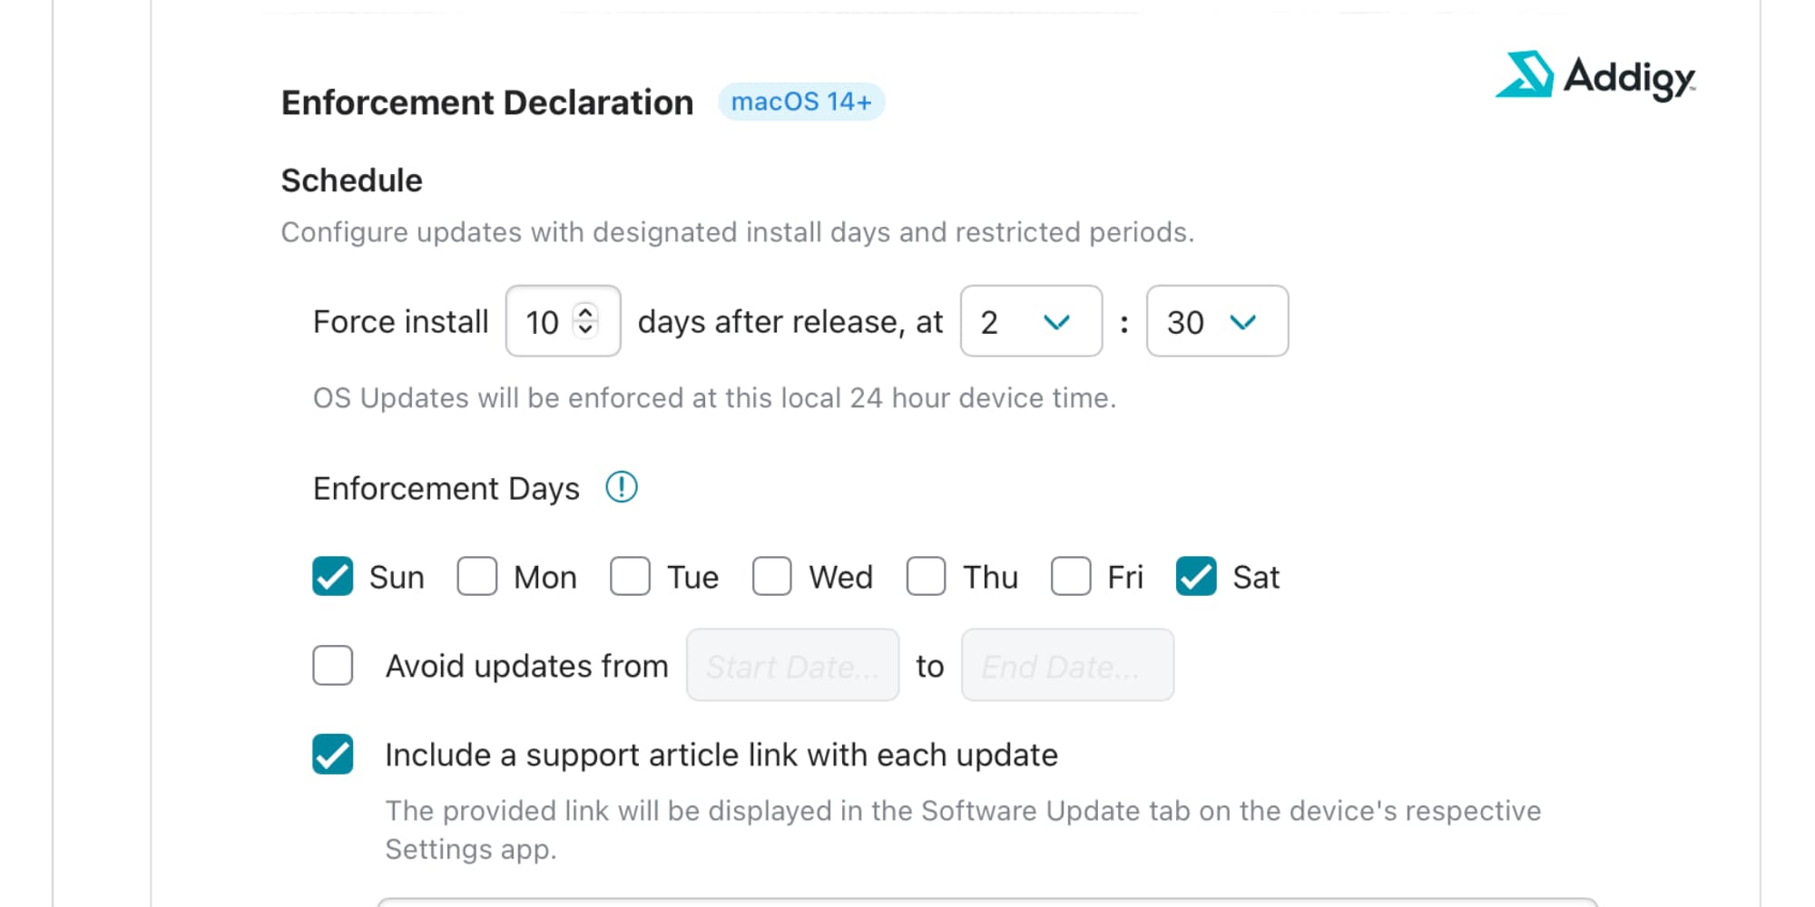Viewport: 1815px width, 907px height.
Task: Click the macOS 14+ badge
Action: pos(801,101)
